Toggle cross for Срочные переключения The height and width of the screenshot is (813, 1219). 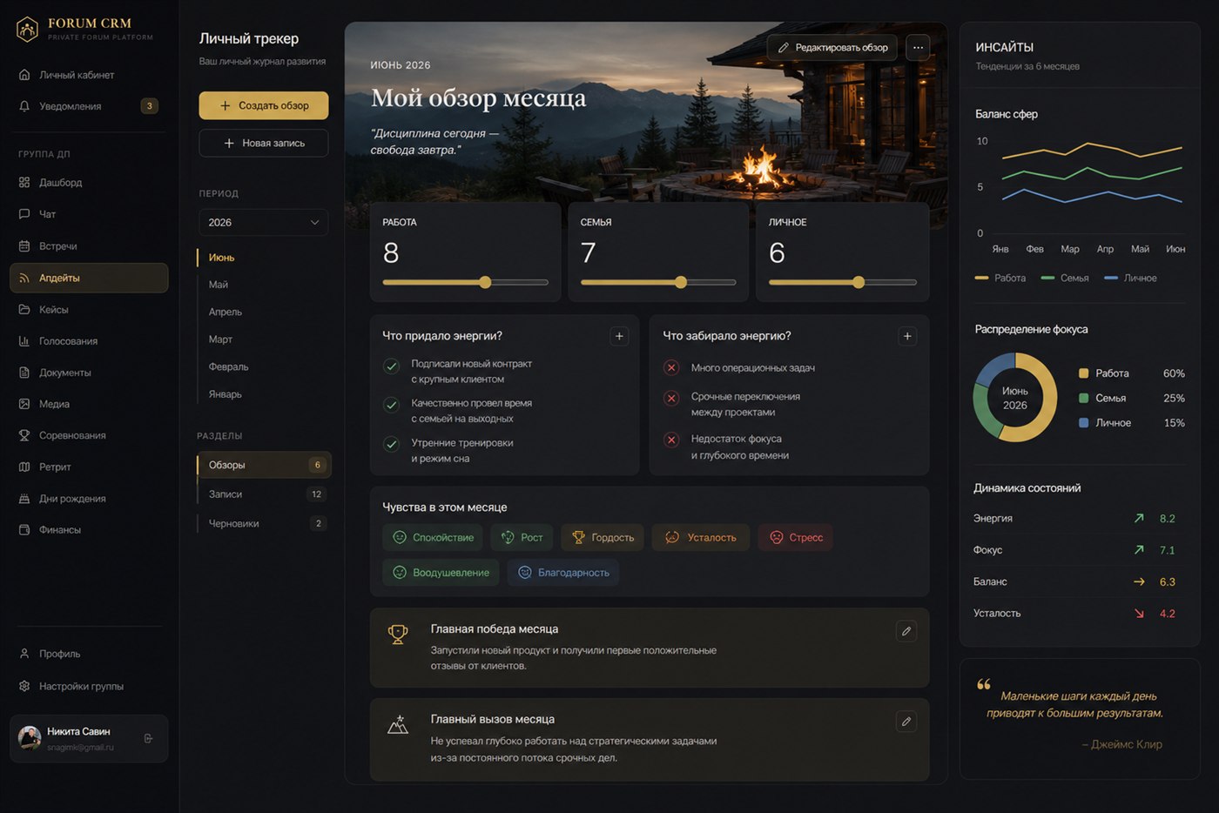point(671,399)
